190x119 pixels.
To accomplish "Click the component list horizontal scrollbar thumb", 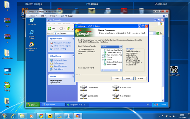I will (110, 70).
